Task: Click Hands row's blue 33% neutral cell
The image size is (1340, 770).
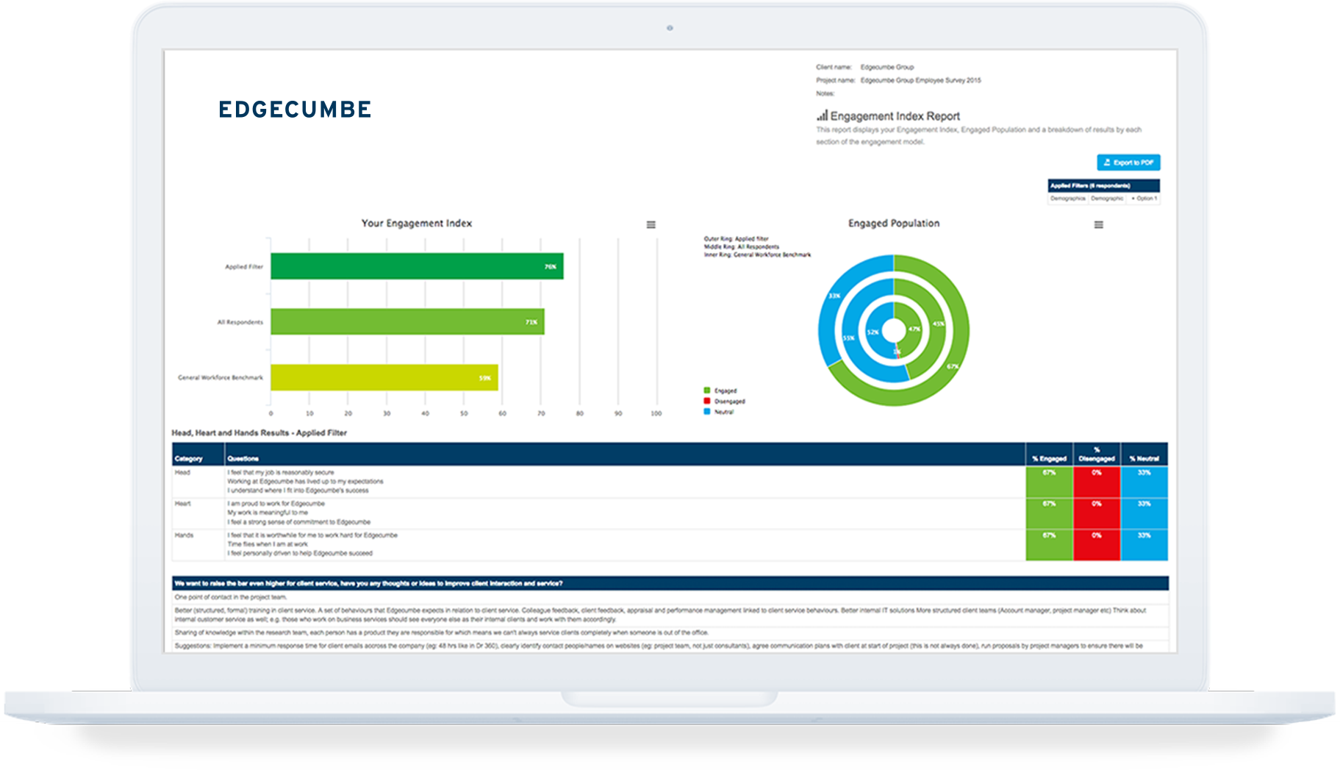Action: [x=1144, y=545]
